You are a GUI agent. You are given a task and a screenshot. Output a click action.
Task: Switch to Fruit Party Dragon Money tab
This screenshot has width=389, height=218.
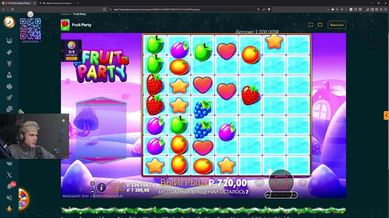(x=19, y=3)
